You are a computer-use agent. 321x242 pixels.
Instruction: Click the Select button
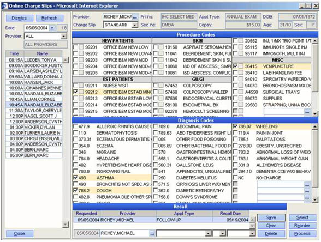[x=302, y=217]
